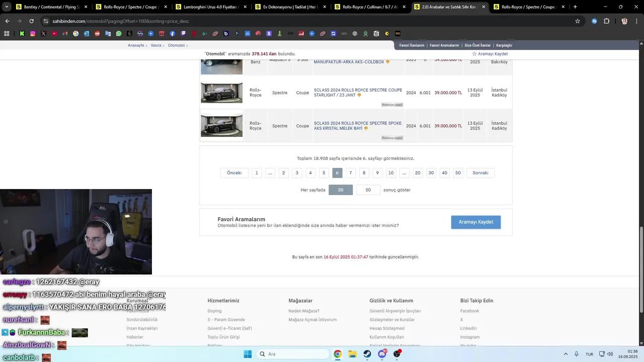Open the tab search dropdown

7,7
